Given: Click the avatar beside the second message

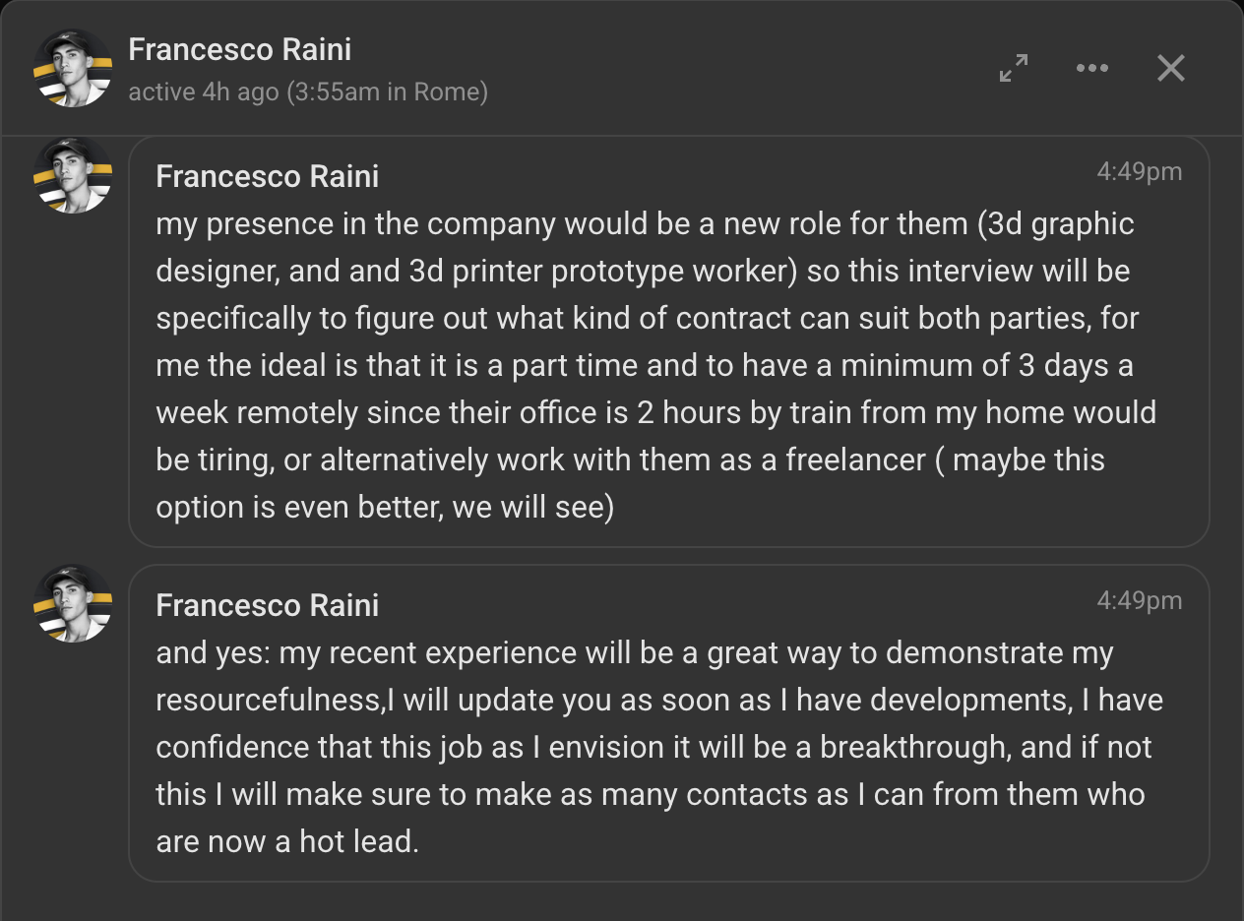Looking at the screenshot, I should coord(73,603).
